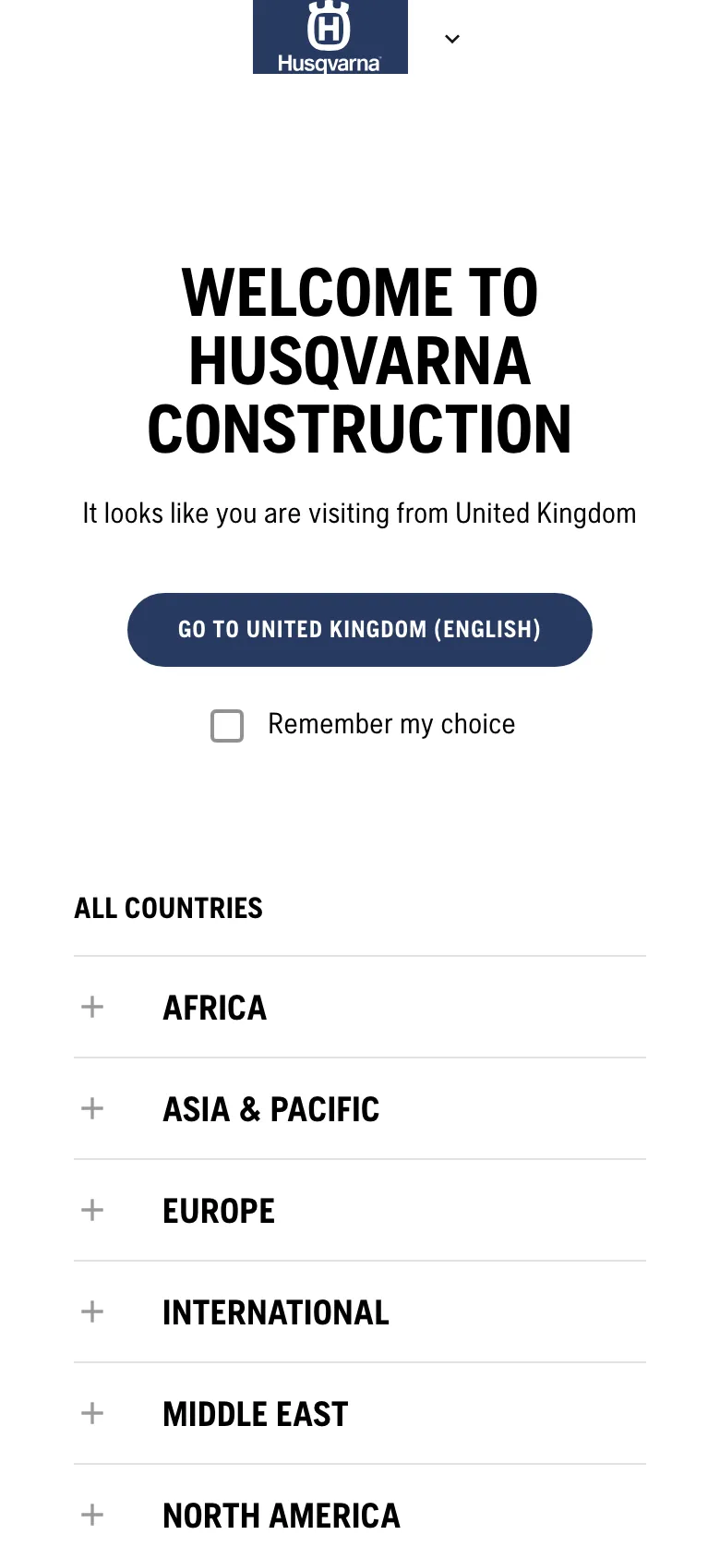720x1559 pixels.
Task: Select the INTERNATIONAL region title
Action: [x=276, y=1312]
